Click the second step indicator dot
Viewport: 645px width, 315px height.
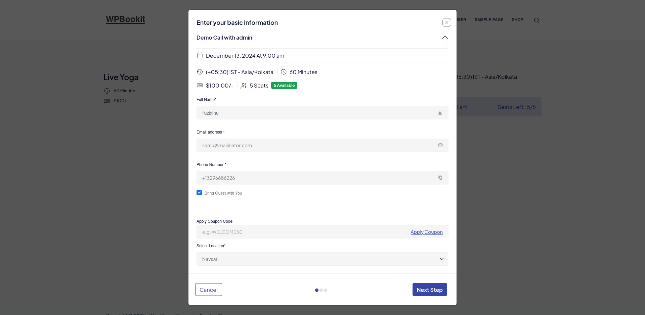(321, 290)
